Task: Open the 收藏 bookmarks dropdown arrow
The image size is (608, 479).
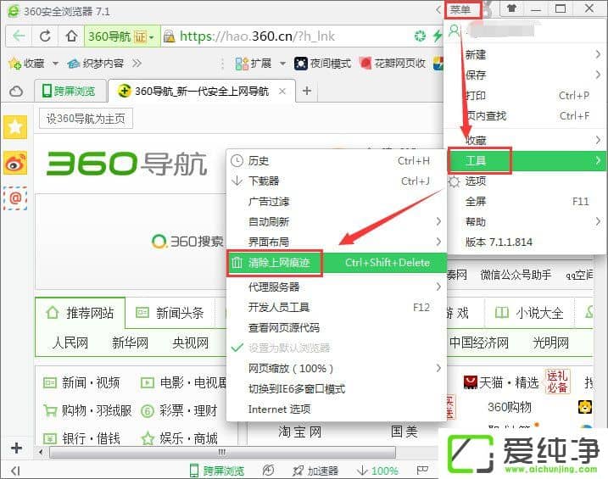Action: [x=55, y=64]
